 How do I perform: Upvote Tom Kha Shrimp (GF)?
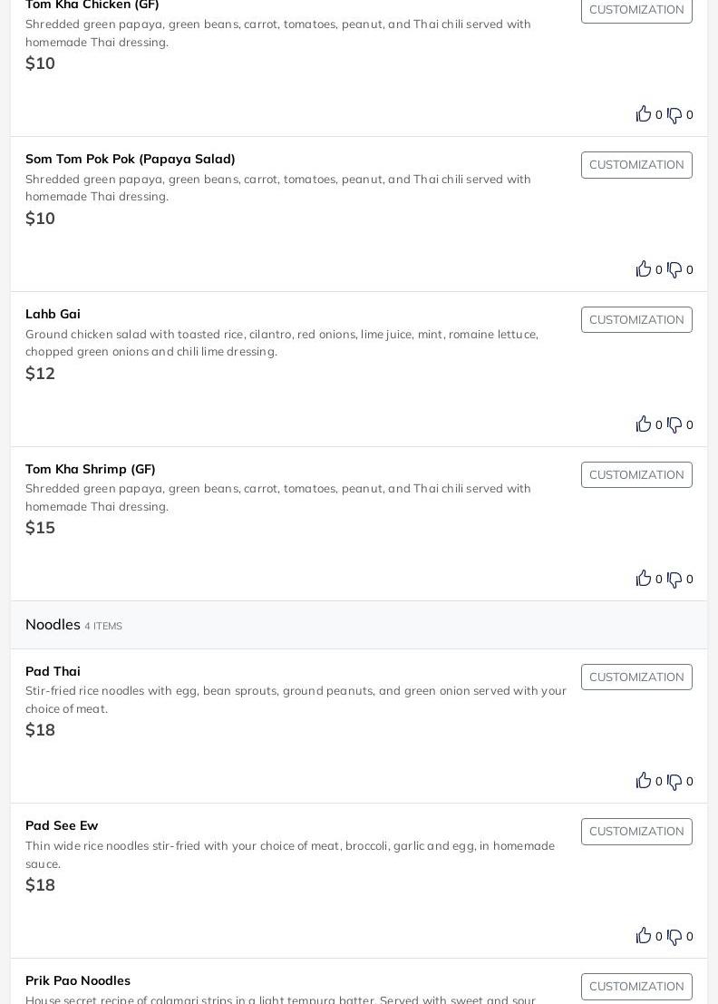click(x=644, y=578)
